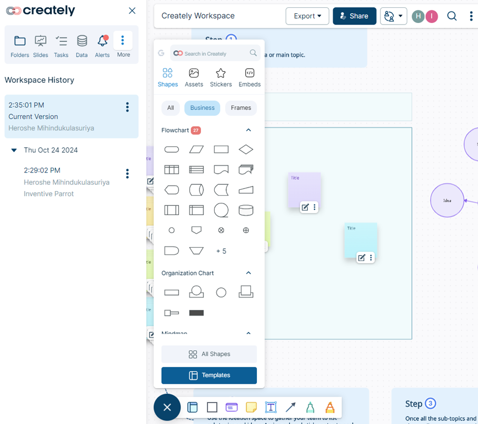
Task: Select the Frames filter chip
Action: (x=241, y=108)
